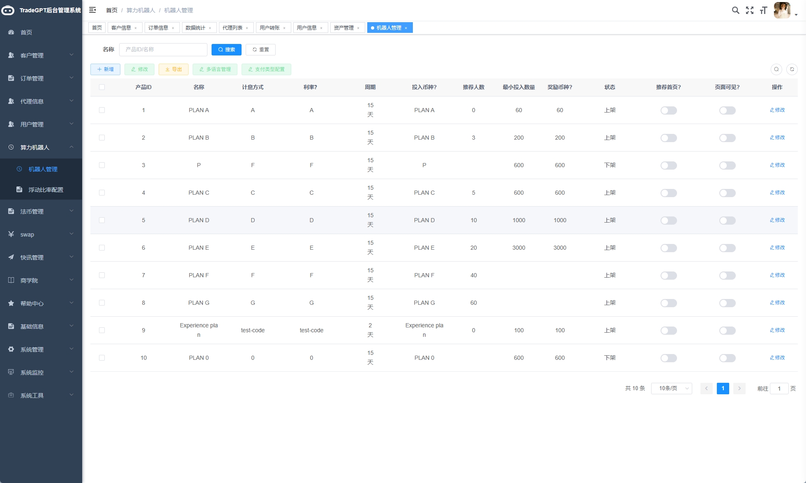806x483 pixels.
Task: Focus the 产品ID/名称 search field
Action: [x=163, y=50]
